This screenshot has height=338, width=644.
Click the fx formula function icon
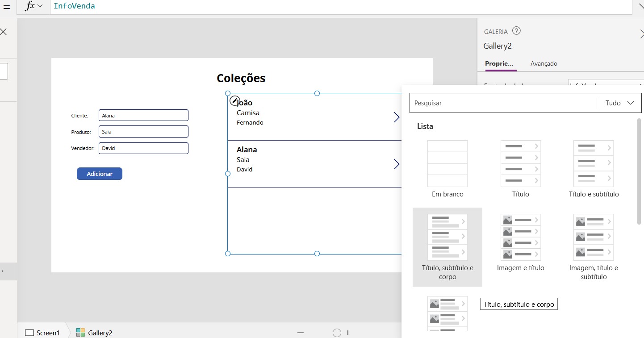[30, 6]
